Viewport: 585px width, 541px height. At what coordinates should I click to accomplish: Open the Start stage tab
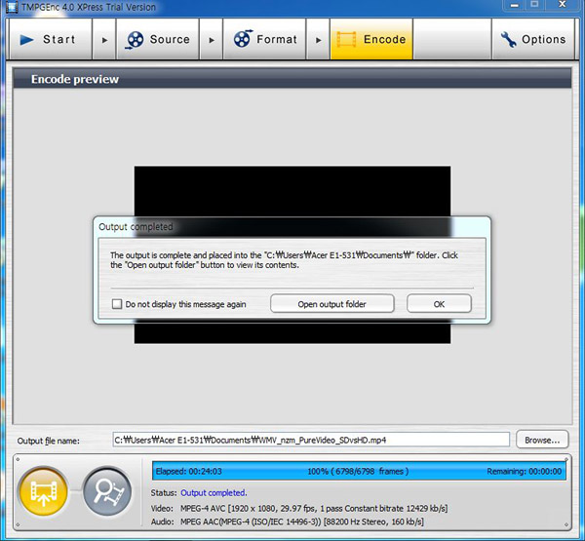(51, 39)
